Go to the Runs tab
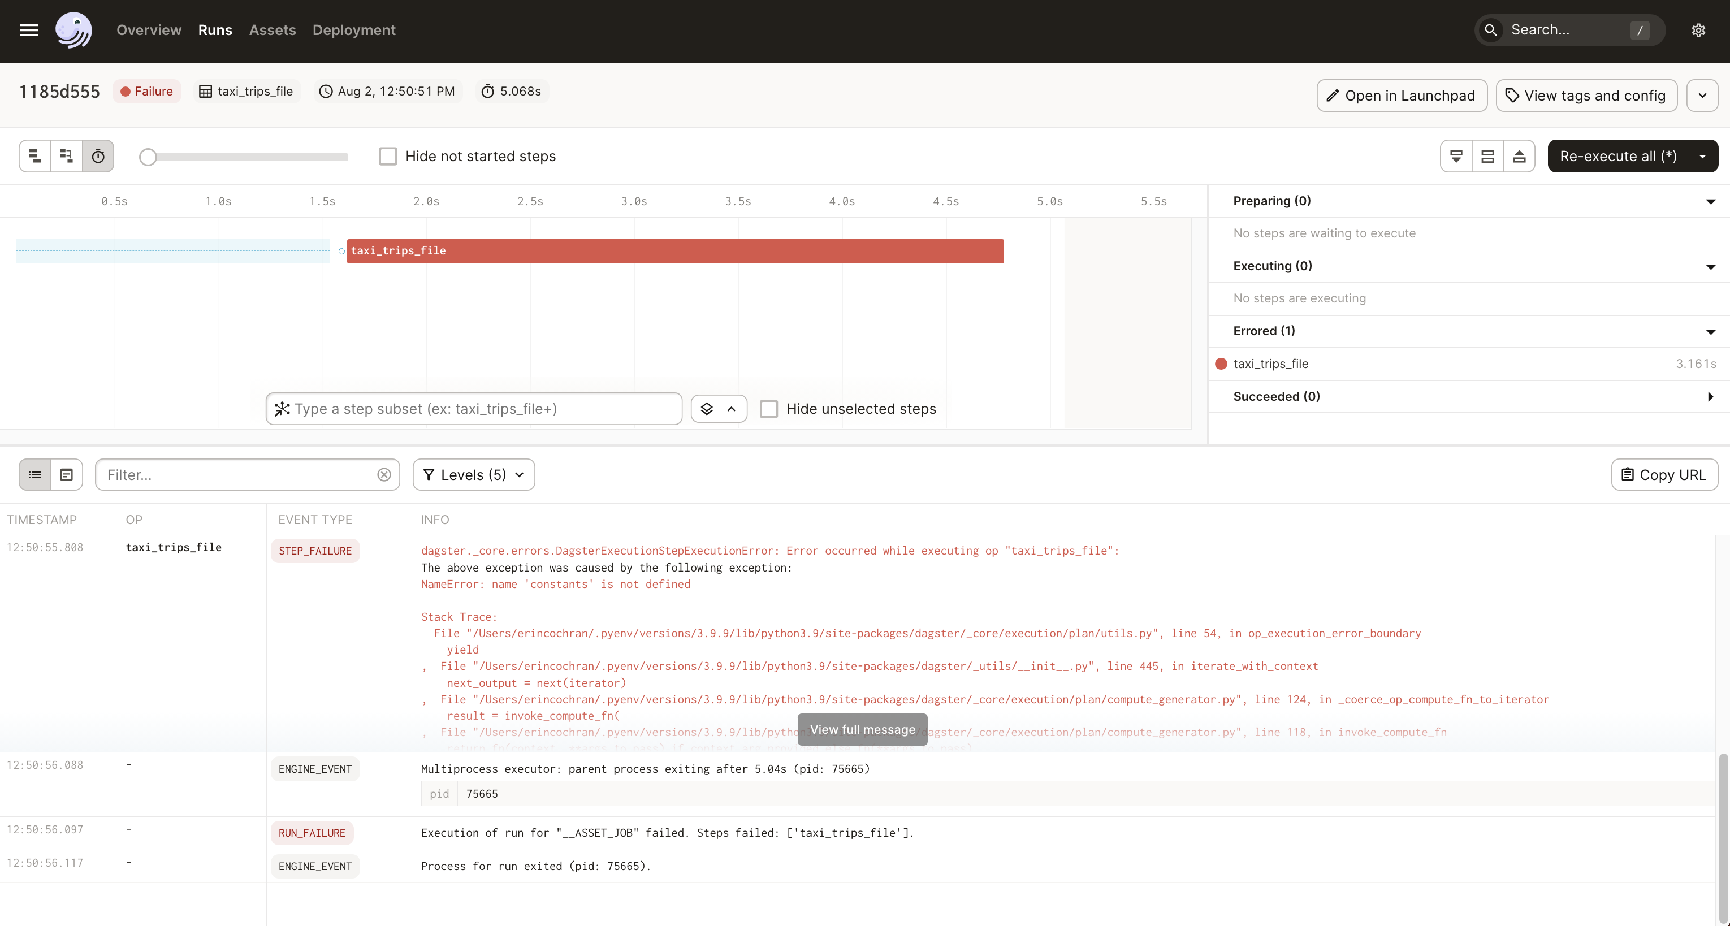This screenshot has height=926, width=1730. (215, 30)
